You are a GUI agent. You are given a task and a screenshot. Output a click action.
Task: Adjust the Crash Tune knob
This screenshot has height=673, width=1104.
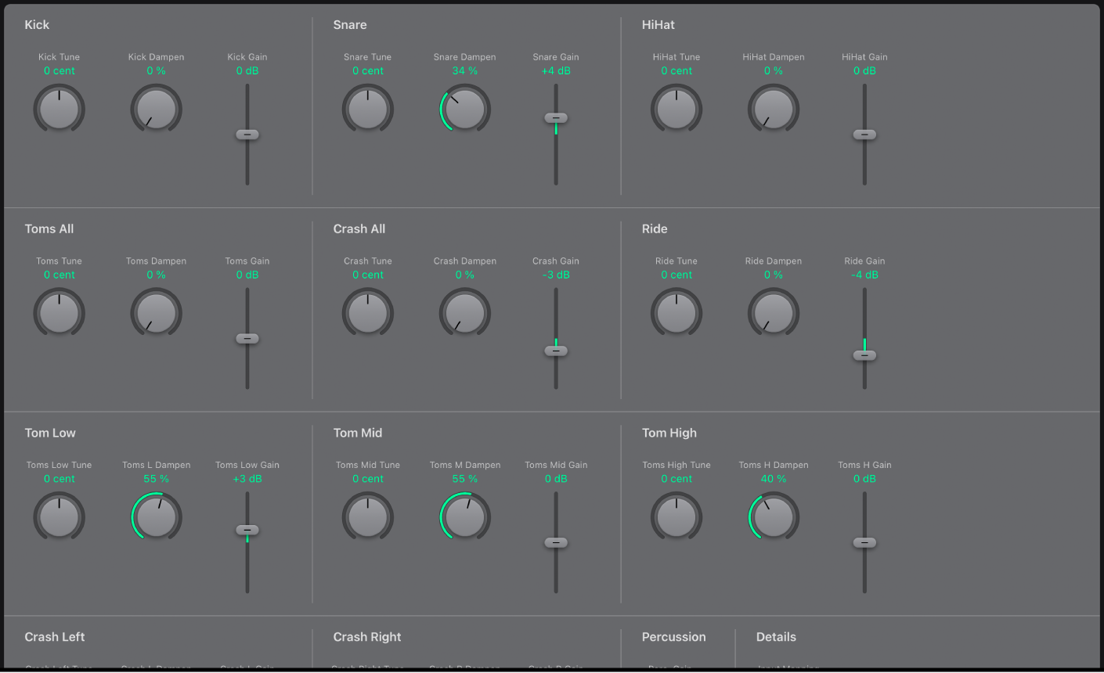pyautogui.click(x=368, y=312)
